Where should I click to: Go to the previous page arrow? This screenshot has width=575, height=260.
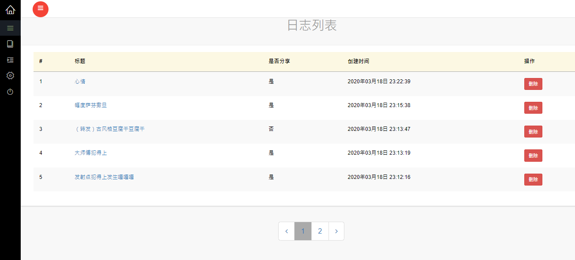click(x=287, y=231)
